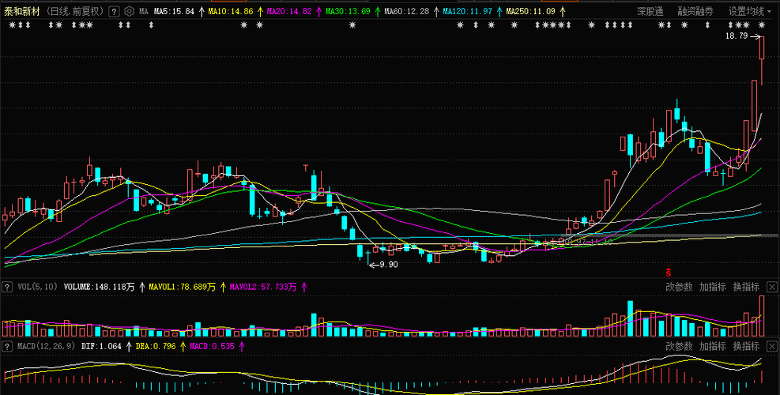Screen dimensions: 780x395
Task: Click the lone star marker below MA30:13.69
Action: click(352, 24)
